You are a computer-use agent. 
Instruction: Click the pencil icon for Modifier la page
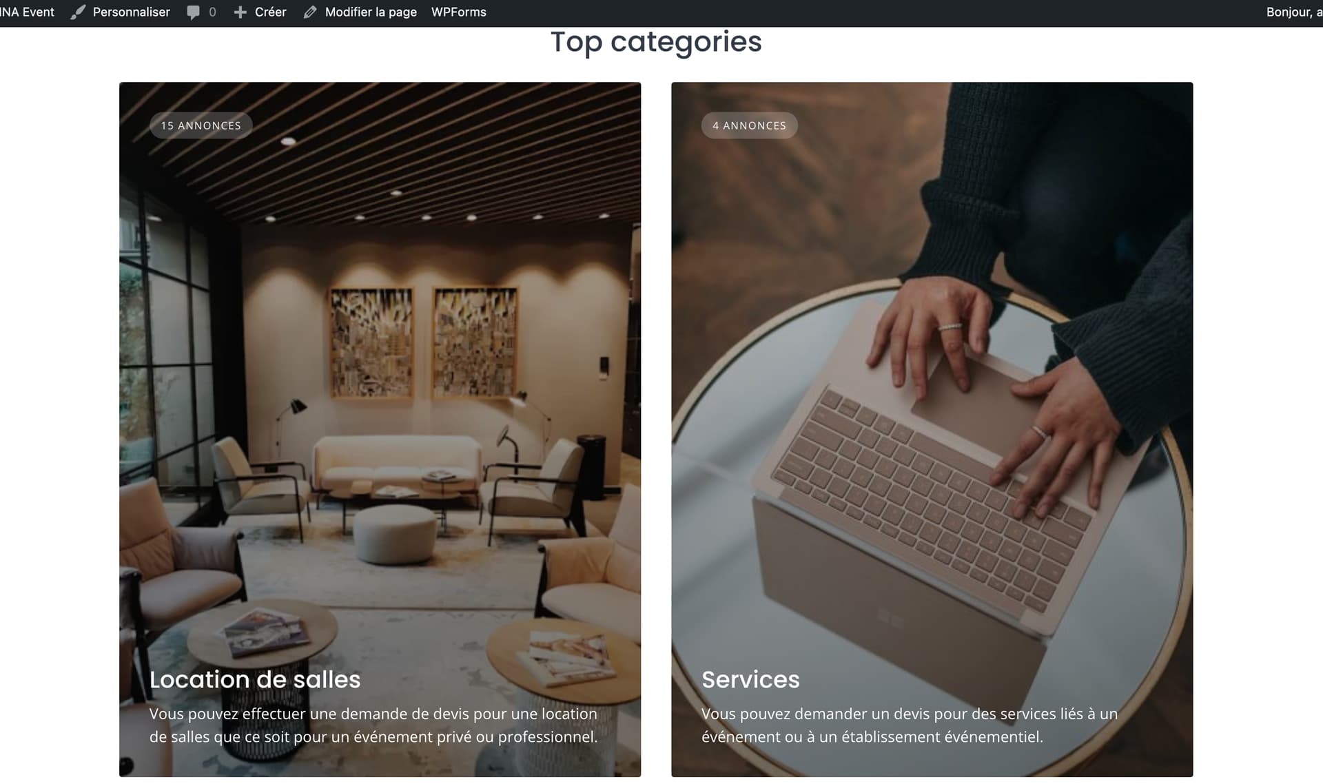(310, 12)
